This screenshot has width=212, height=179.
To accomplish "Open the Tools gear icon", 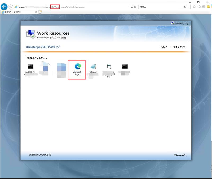I will [204, 7].
